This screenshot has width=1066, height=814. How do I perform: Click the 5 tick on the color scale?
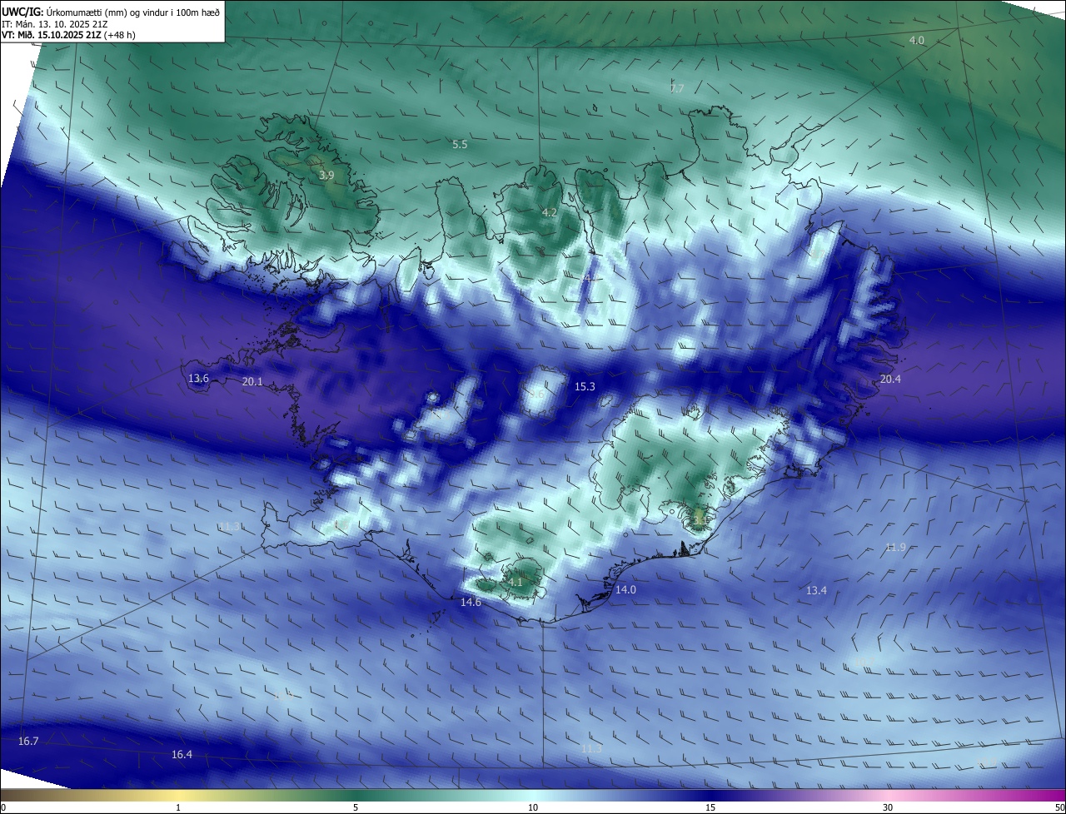(356, 807)
